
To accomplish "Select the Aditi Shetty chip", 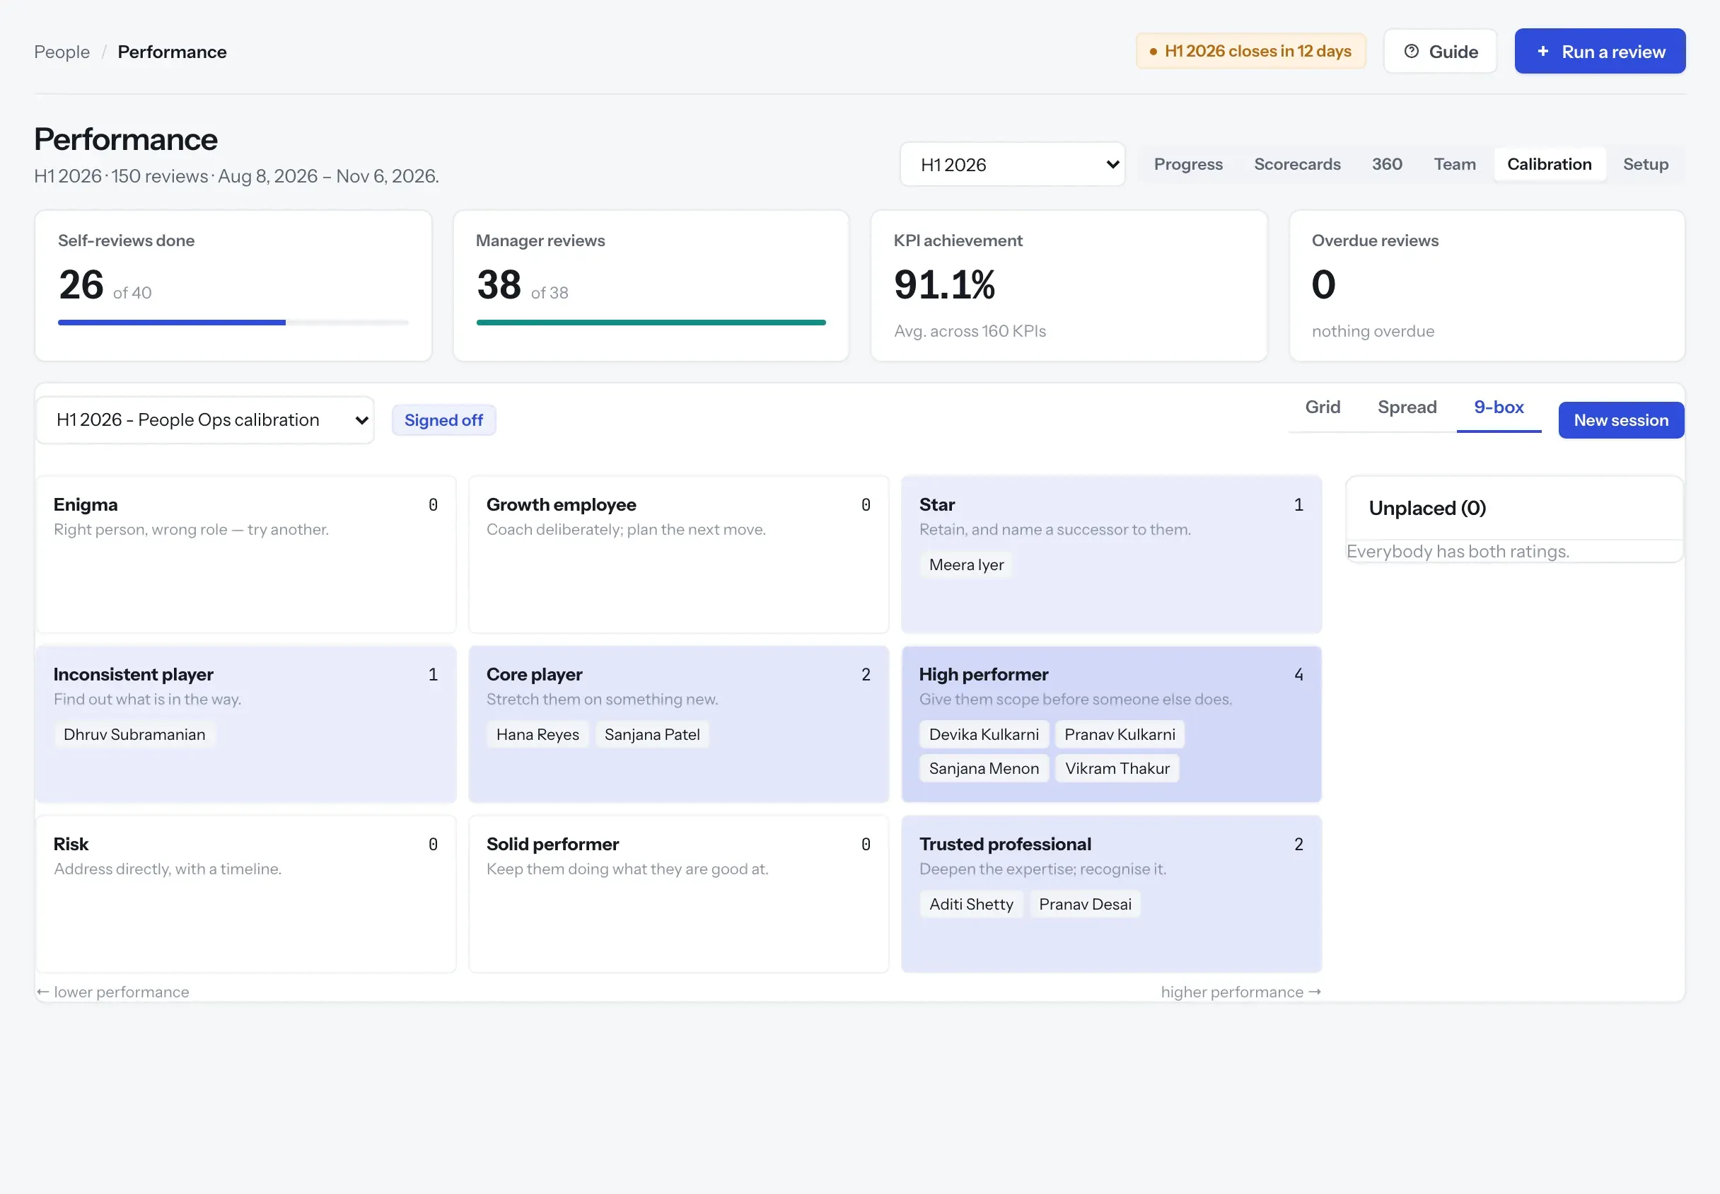I will [x=972, y=905].
